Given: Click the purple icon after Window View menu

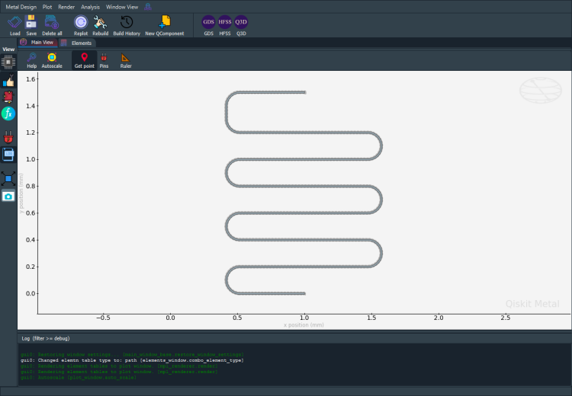Looking at the screenshot, I should tap(148, 7).
